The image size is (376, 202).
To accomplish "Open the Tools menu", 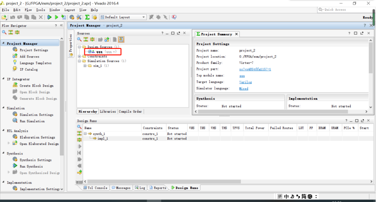I will (40, 10).
